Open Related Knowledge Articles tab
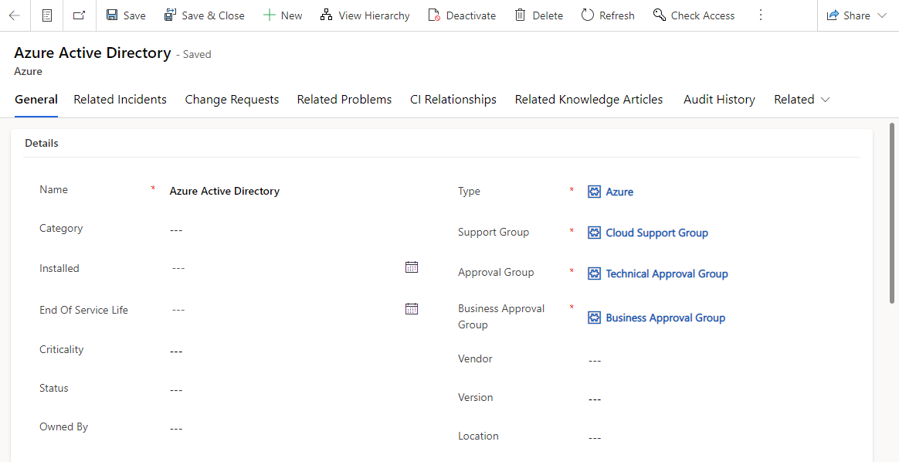Viewport: 899px width, 462px height. tap(589, 100)
